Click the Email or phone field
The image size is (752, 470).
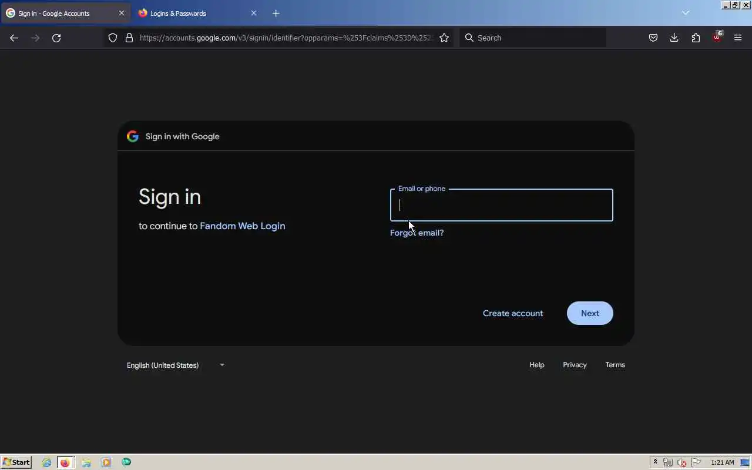pos(502,205)
